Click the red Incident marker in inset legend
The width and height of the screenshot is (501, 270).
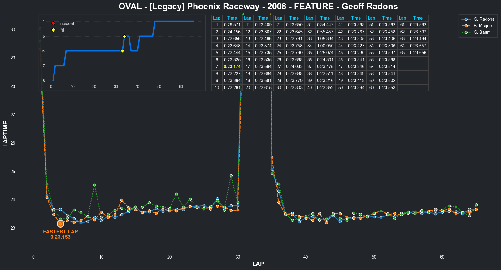pos(53,24)
